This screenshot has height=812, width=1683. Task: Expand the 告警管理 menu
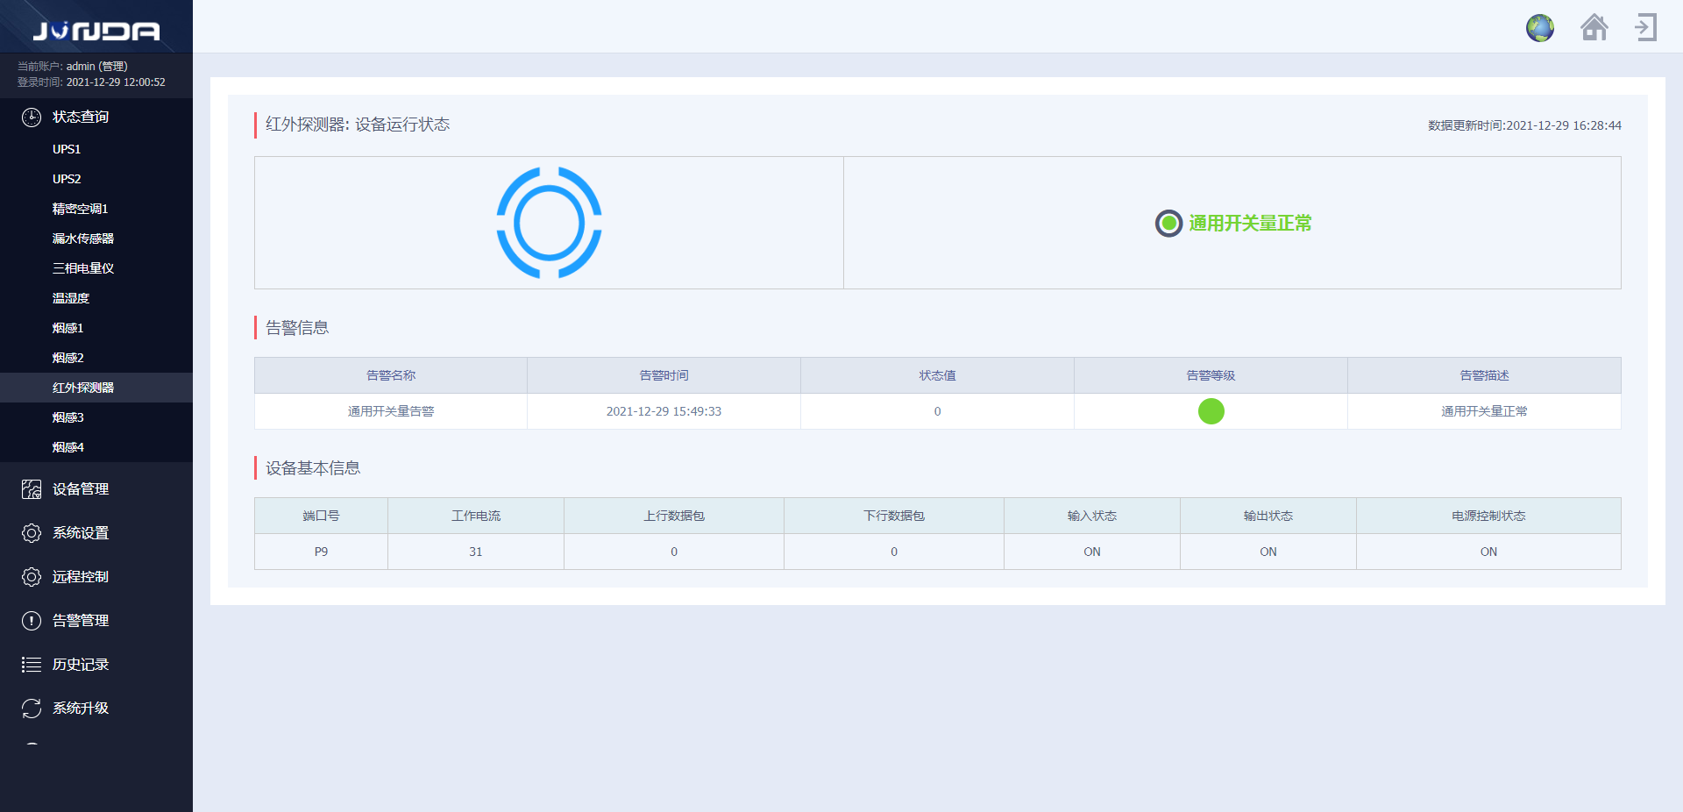(81, 621)
